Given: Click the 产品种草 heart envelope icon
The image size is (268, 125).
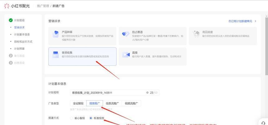Looking at the screenshot, I should click(x=55, y=34).
